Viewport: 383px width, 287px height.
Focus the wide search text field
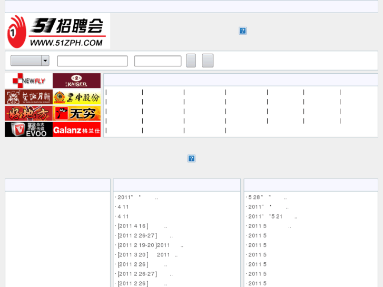92,61
